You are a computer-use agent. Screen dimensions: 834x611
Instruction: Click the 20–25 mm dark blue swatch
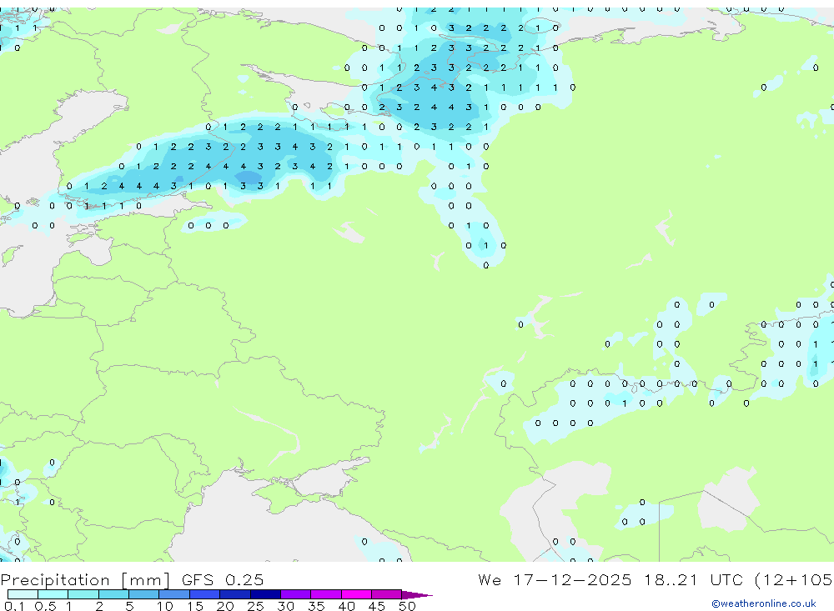(235, 594)
